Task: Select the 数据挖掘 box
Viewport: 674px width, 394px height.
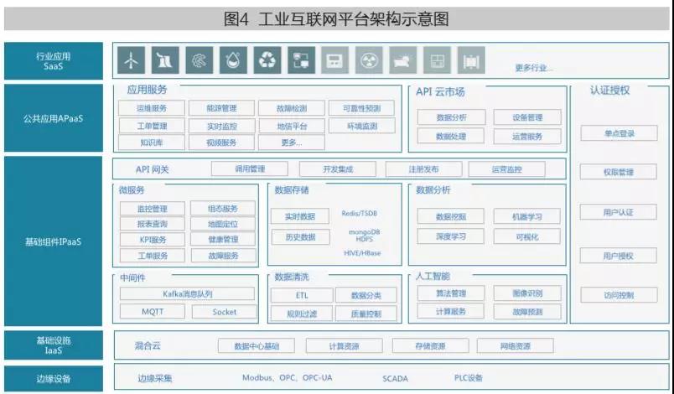Action: (451, 216)
